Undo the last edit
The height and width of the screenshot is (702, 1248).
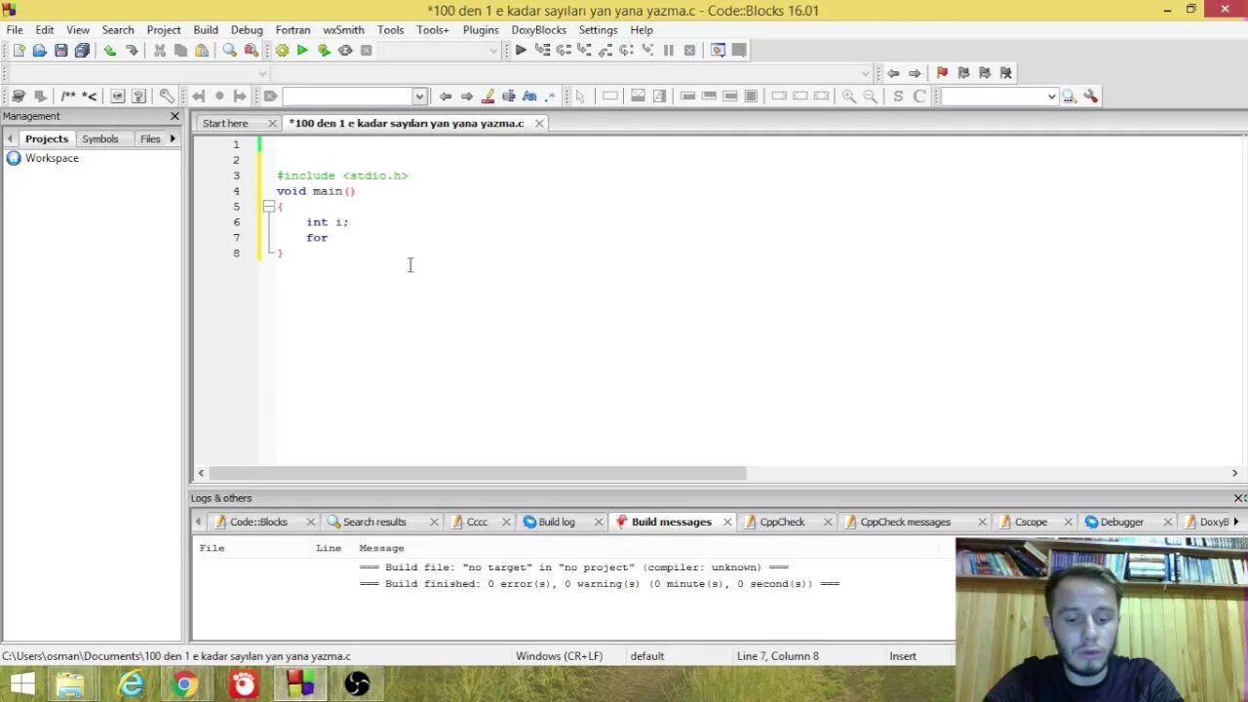(x=110, y=49)
